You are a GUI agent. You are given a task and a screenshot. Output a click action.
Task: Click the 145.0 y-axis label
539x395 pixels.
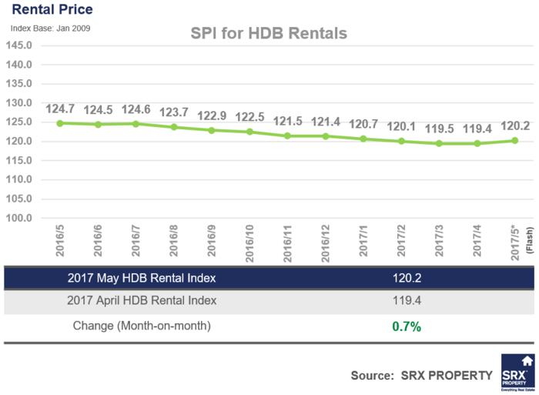pyautogui.click(x=19, y=45)
